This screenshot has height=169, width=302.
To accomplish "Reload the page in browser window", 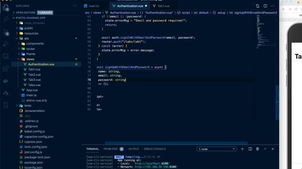I will pyautogui.click(x=296, y=9).
